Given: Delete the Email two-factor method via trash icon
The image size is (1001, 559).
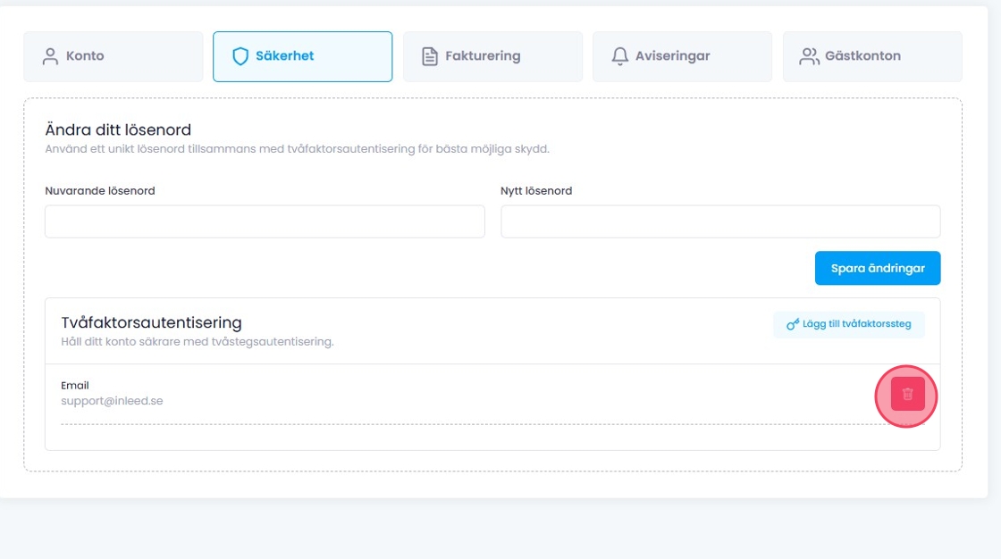Looking at the screenshot, I should [x=907, y=395].
